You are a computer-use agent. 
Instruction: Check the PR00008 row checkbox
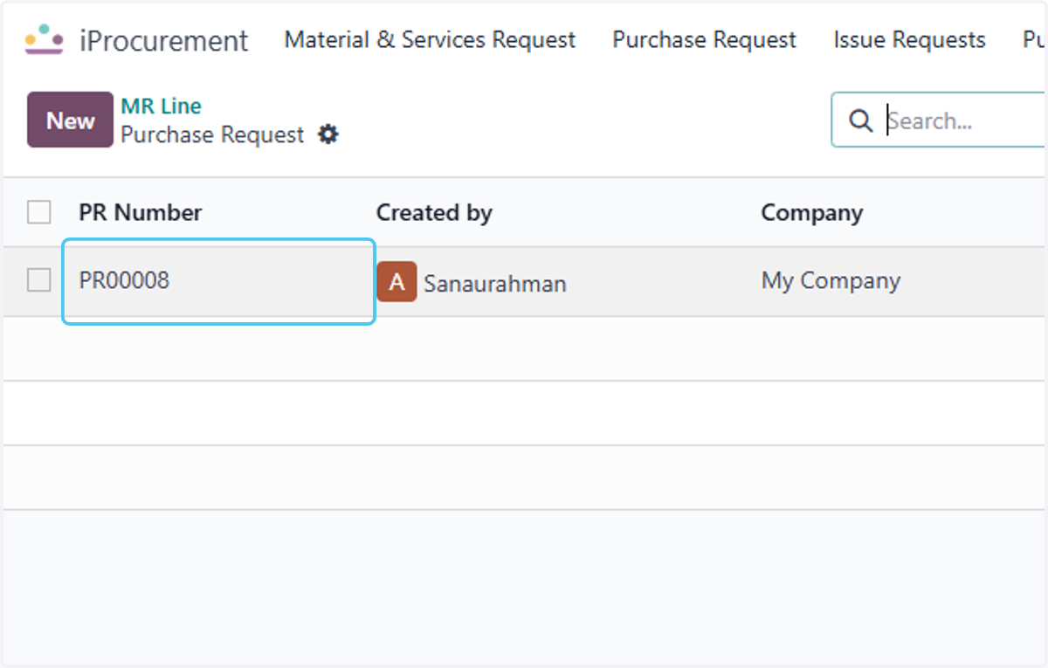38,280
